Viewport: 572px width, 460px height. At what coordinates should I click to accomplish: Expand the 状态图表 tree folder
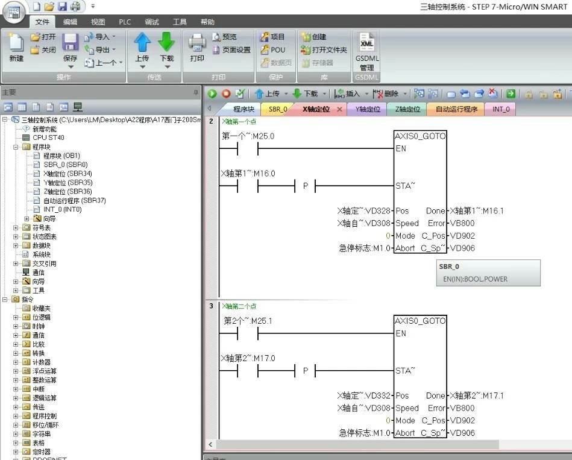point(16,237)
